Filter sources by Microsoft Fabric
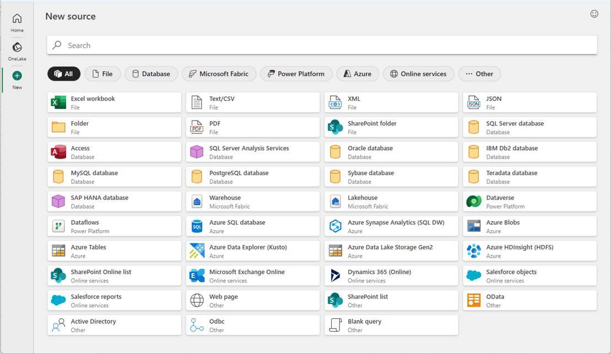The width and height of the screenshot is (611, 354). point(219,74)
